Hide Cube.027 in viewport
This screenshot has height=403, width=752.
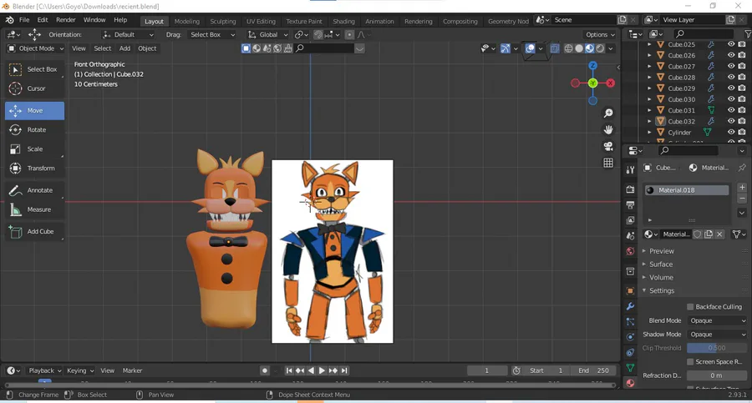click(x=731, y=66)
